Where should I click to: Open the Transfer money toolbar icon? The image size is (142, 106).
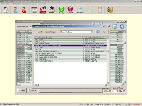coord(43,10)
